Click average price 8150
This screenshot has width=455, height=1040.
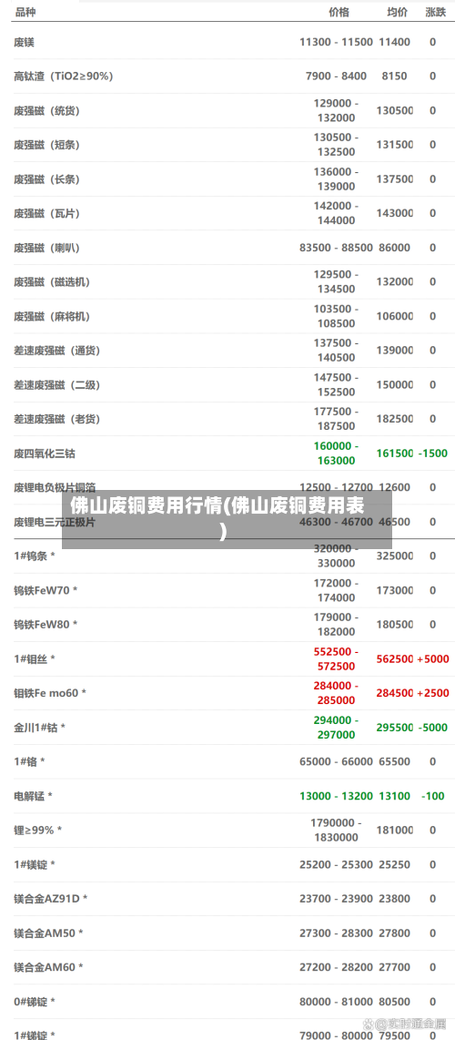click(395, 76)
